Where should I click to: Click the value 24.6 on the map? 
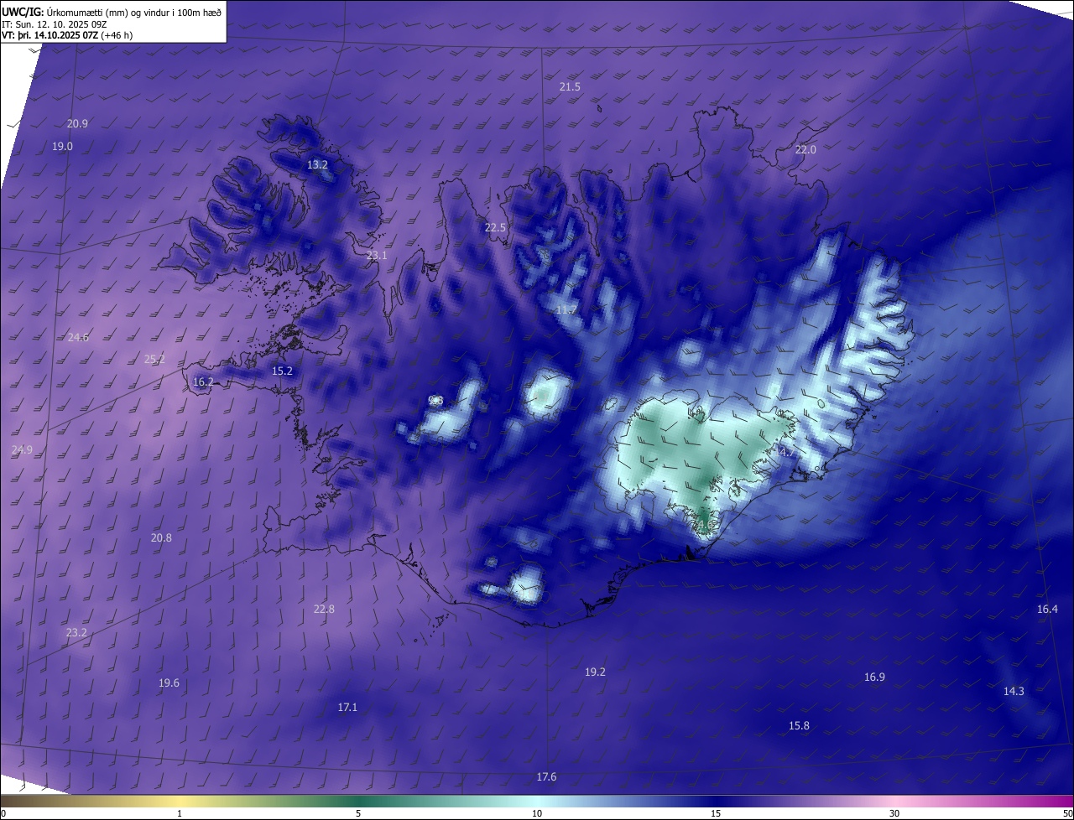(x=78, y=338)
